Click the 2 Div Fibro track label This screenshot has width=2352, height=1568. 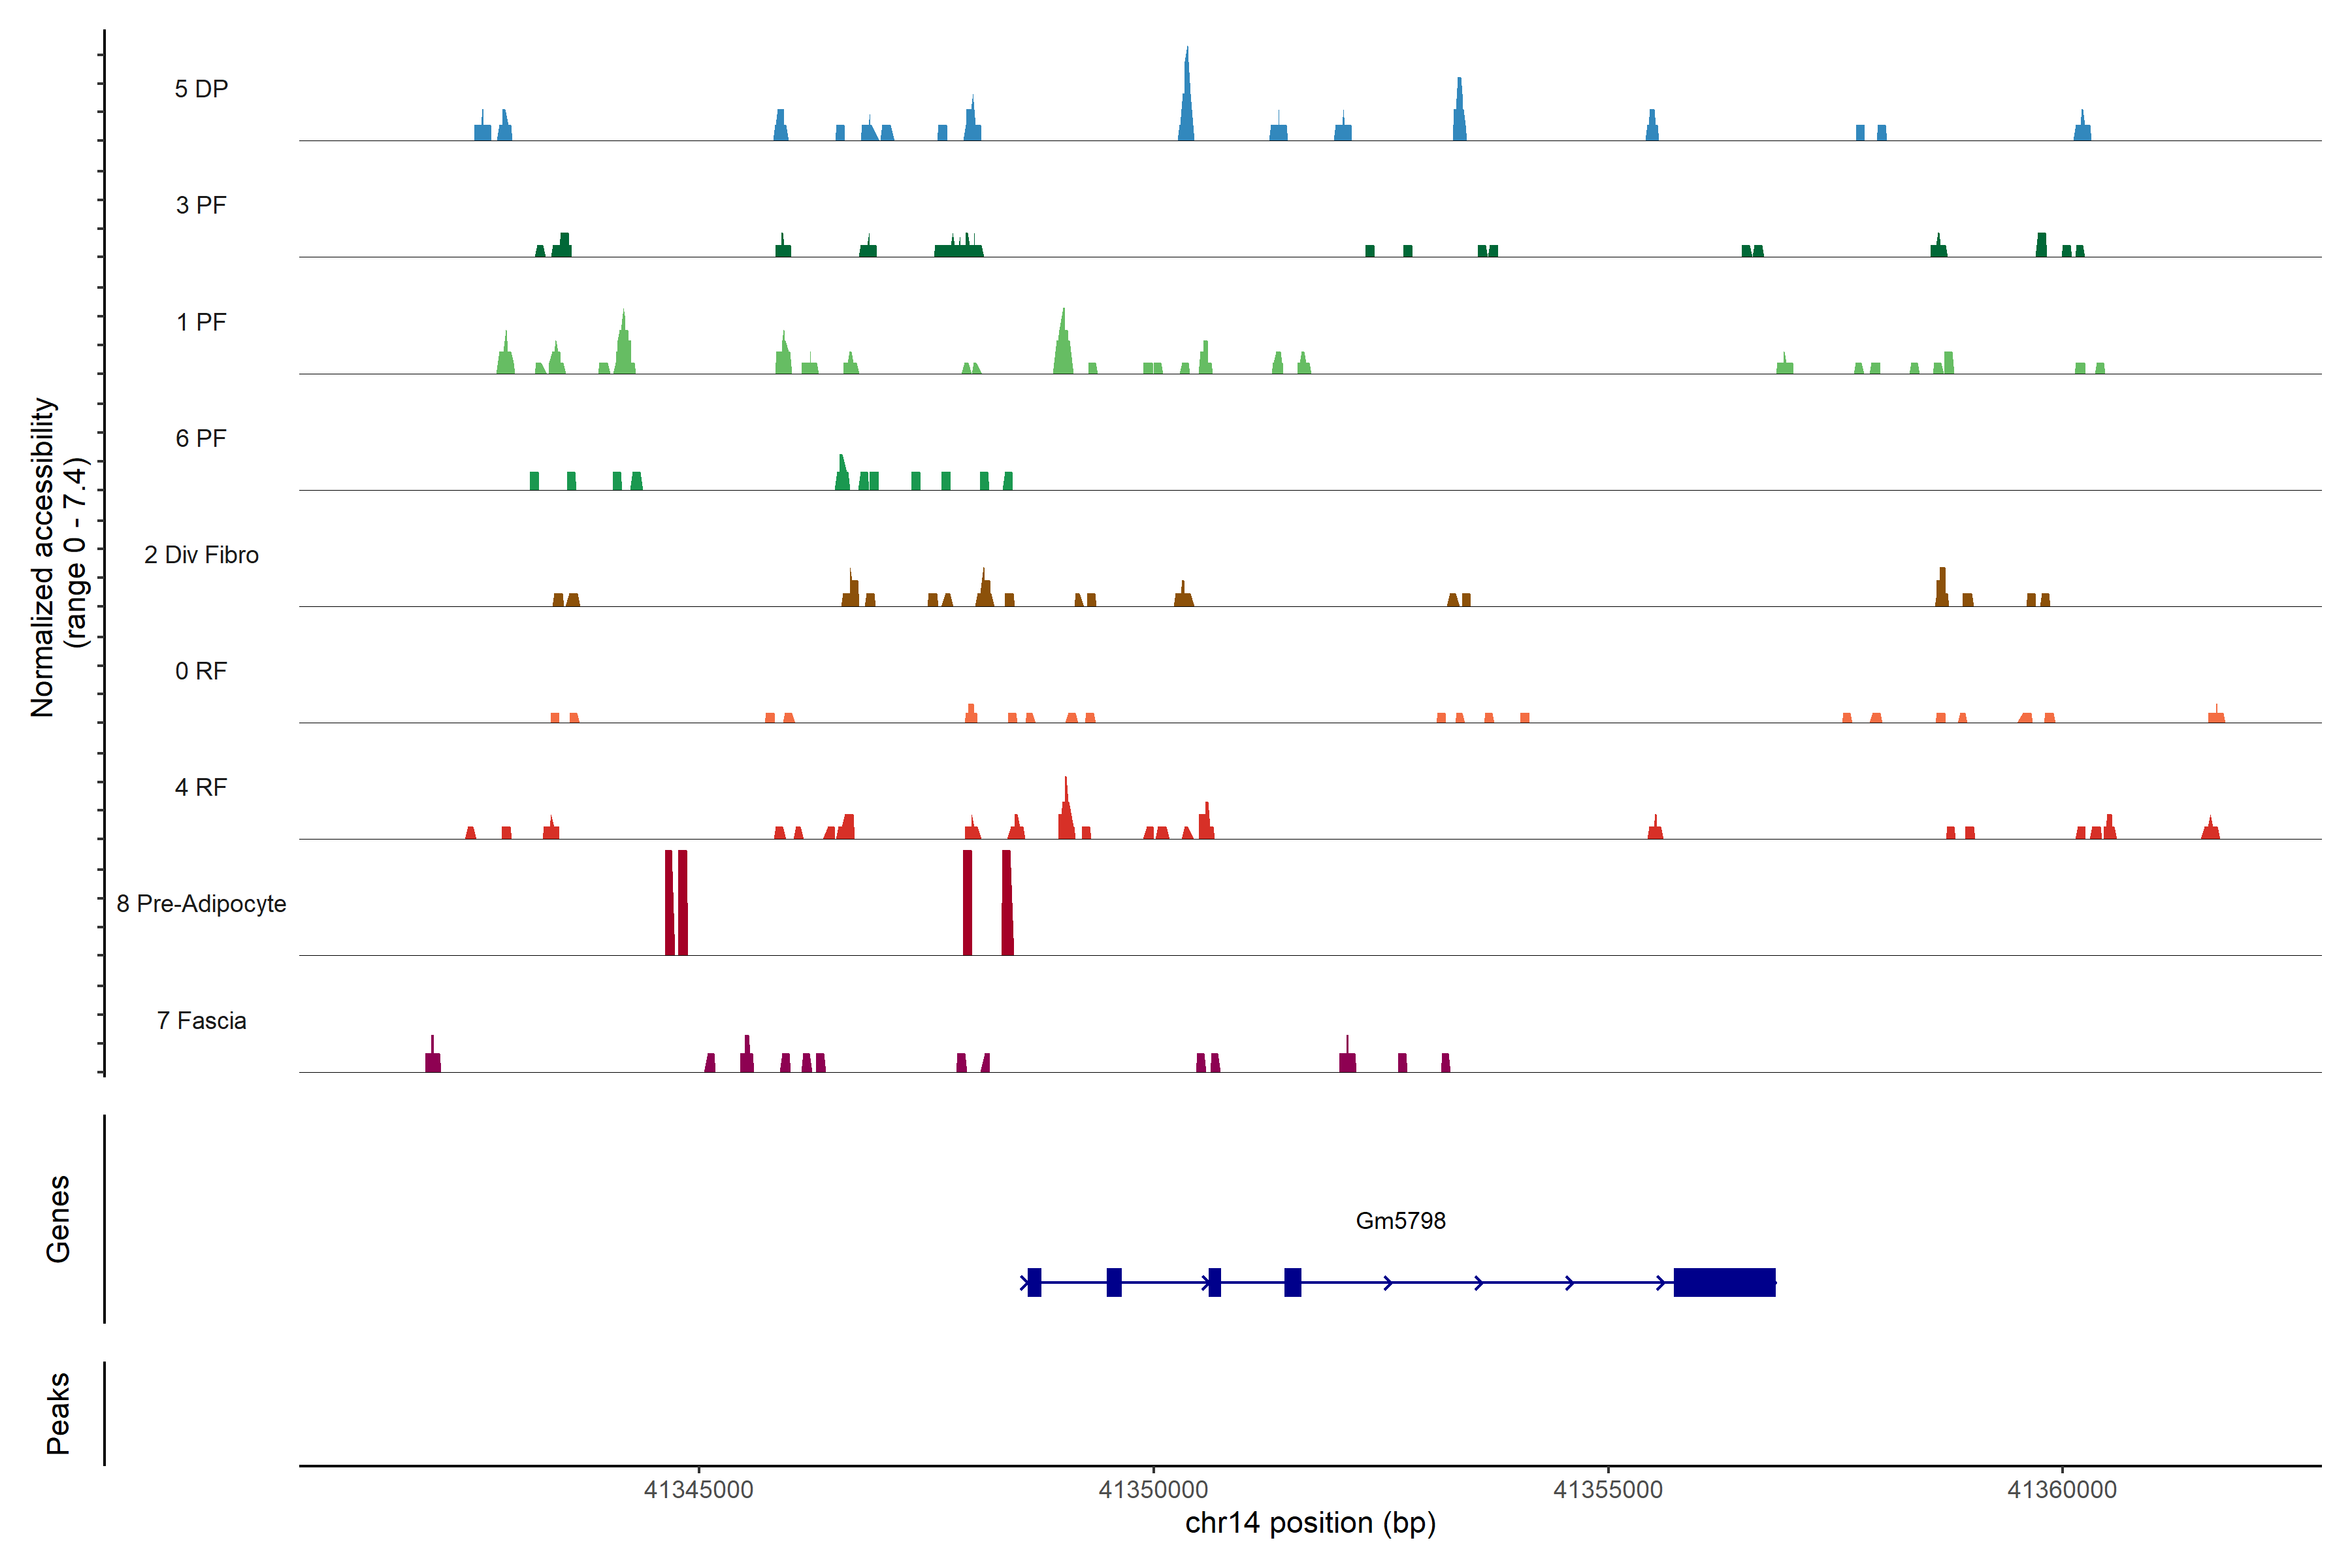[201, 554]
